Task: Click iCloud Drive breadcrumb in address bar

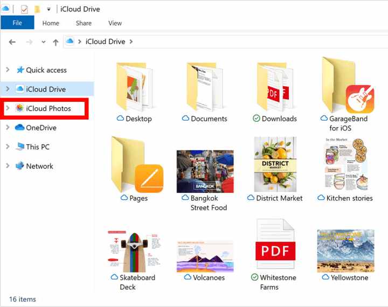Action: (x=105, y=41)
